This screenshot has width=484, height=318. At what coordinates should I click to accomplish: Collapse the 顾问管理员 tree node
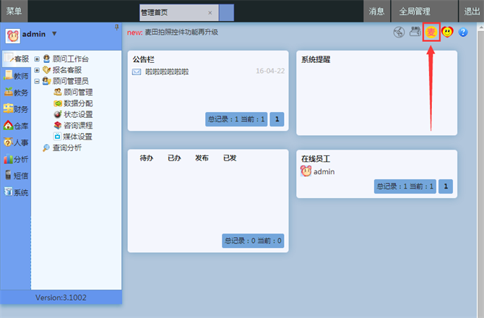(x=37, y=81)
